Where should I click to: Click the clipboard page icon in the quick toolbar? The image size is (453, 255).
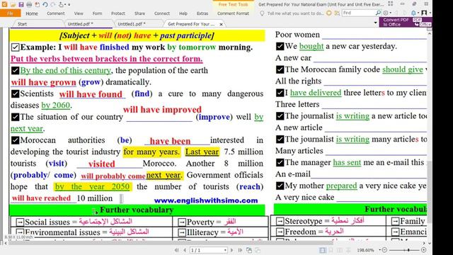[38, 5]
